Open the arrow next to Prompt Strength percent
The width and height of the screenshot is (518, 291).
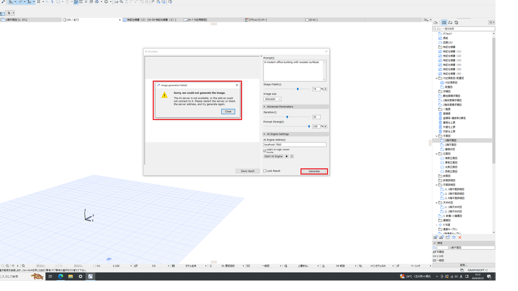tap(326, 126)
